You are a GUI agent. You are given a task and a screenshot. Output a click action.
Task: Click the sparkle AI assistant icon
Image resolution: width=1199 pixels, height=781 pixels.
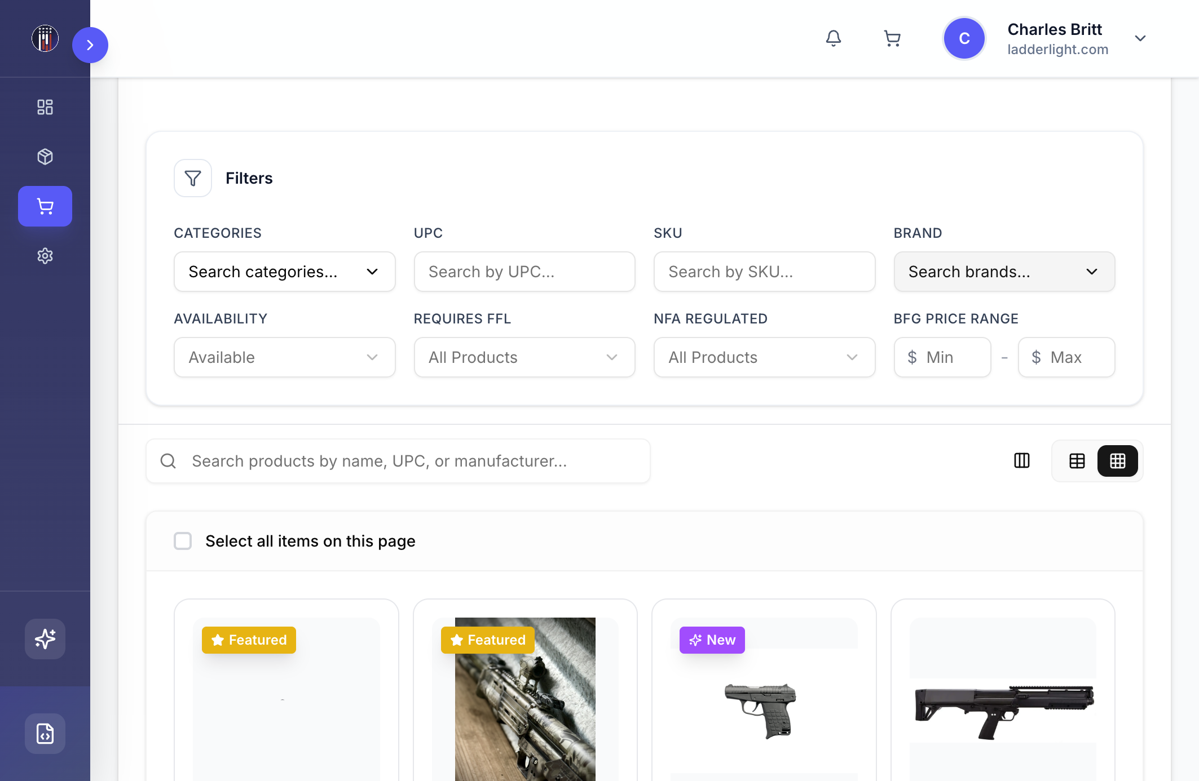point(45,639)
